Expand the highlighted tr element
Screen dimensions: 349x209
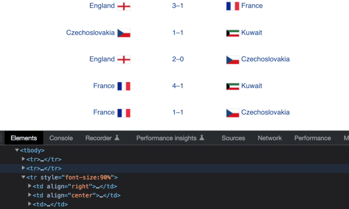click(24, 168)
